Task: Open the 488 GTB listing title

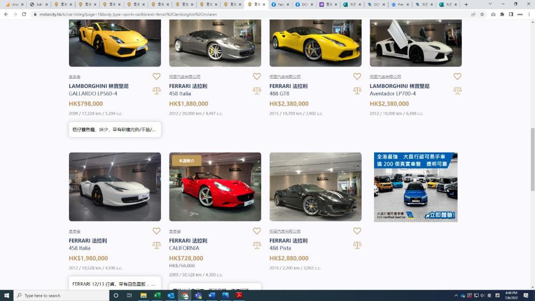Action: point(279,94)
